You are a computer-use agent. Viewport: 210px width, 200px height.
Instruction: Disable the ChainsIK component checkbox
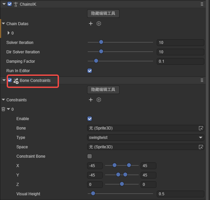click(x=9, y=4)
